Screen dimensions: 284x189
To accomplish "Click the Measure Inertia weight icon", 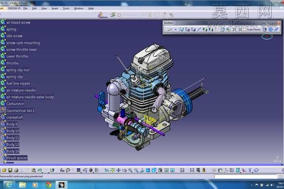I will click(x=204, y=170).
